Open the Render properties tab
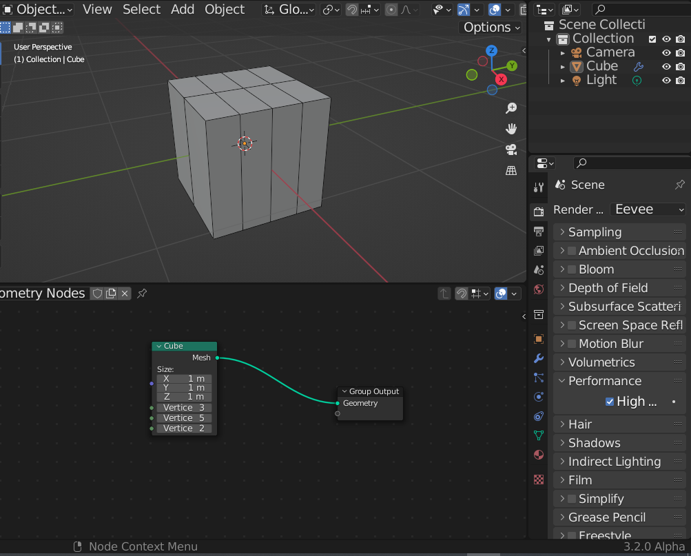The width and height of the screenshot is (691, 556). 539,212
